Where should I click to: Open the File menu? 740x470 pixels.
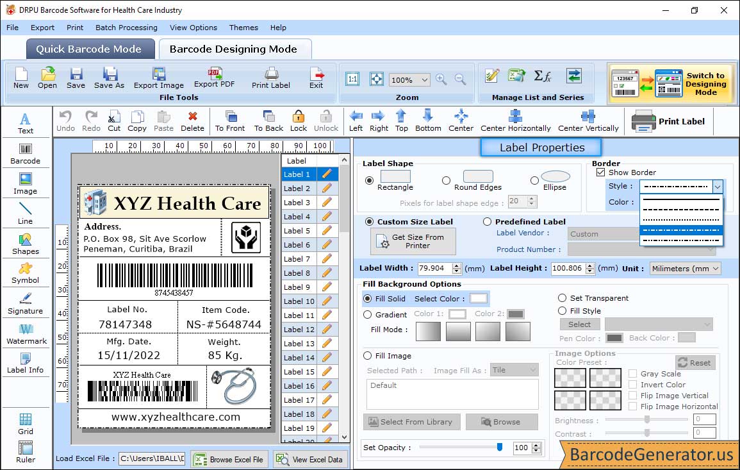(x=12, y=28)
